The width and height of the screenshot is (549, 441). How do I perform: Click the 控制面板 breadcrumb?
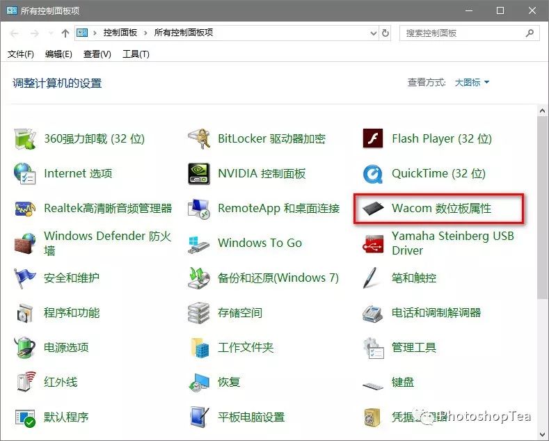point(120,33)
